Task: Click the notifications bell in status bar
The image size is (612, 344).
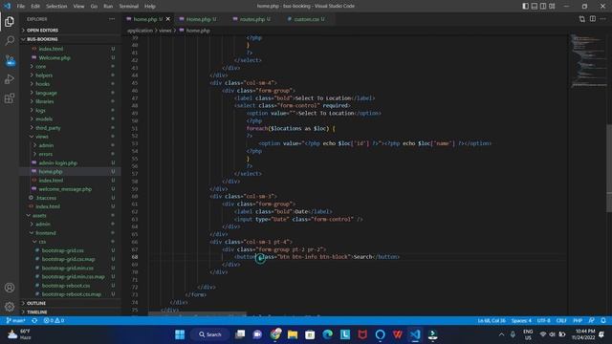Action: click(603, 321)
